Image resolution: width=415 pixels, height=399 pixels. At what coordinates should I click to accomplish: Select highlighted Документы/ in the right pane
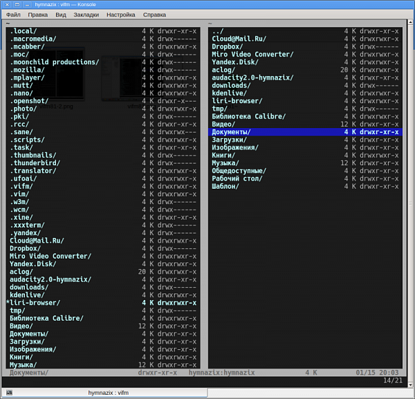tap(305, 132)
